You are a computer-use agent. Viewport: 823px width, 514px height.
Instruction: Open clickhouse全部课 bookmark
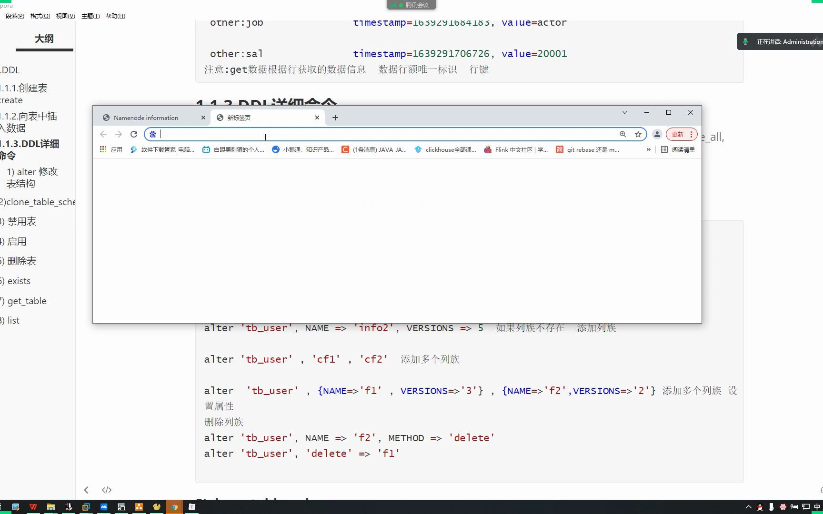445,149
